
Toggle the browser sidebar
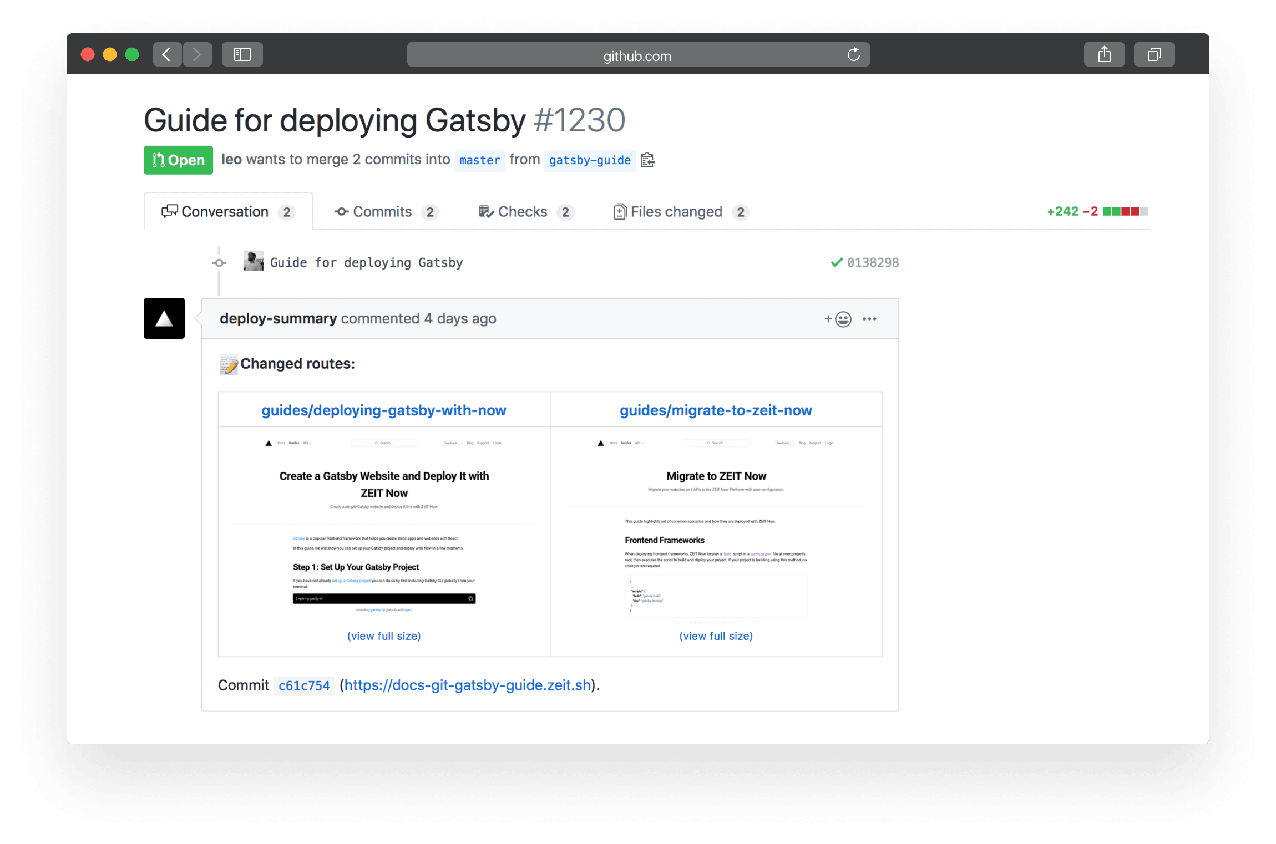(242, 54)
